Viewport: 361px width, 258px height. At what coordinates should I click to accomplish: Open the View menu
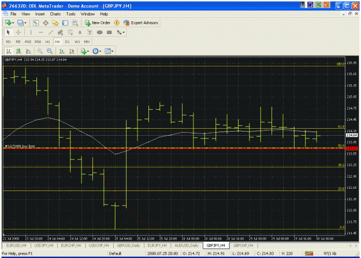[x=26, y=14]
